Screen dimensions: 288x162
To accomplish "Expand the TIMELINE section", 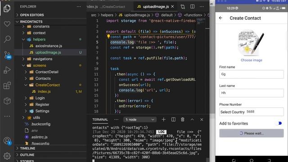I will [x=50, y=148].
